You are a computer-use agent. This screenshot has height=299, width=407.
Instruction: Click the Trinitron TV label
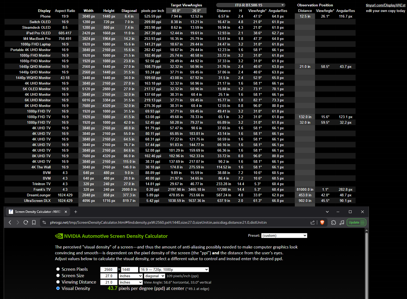[x=41, y=184]
